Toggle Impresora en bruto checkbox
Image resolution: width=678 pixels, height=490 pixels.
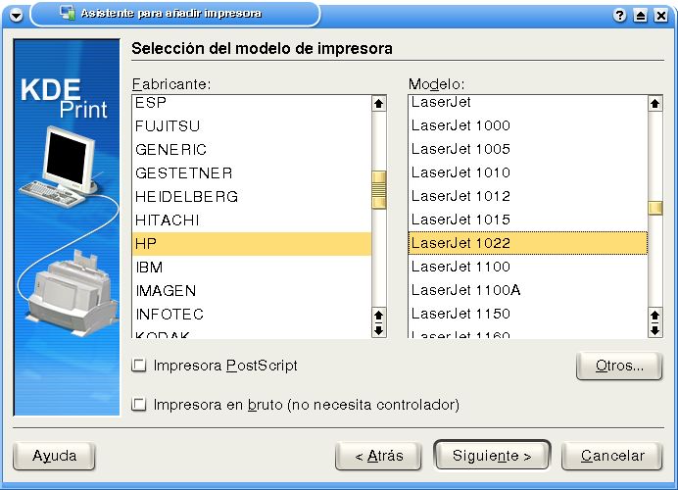(139, 404)
